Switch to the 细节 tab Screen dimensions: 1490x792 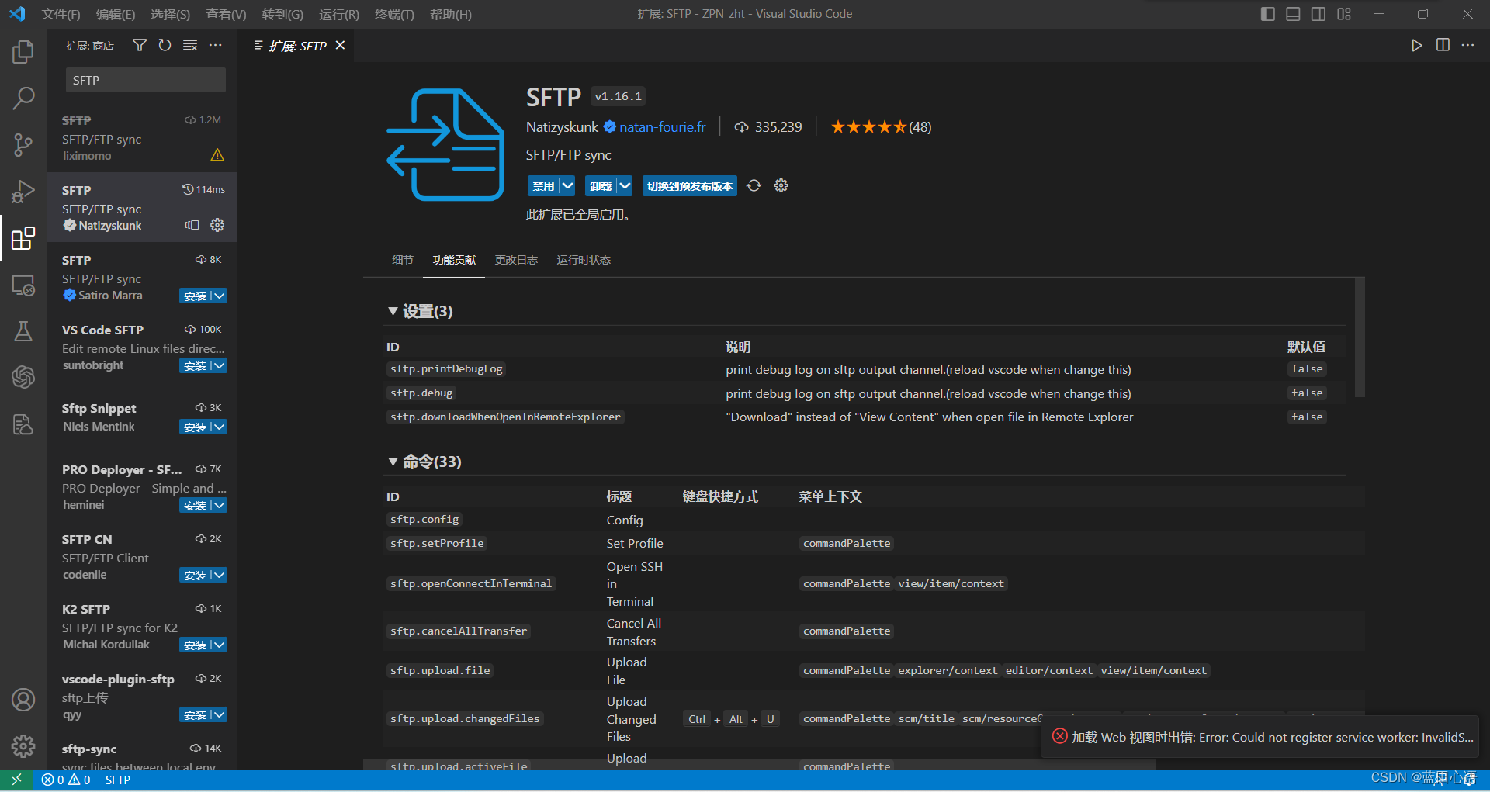pos(402,260)
